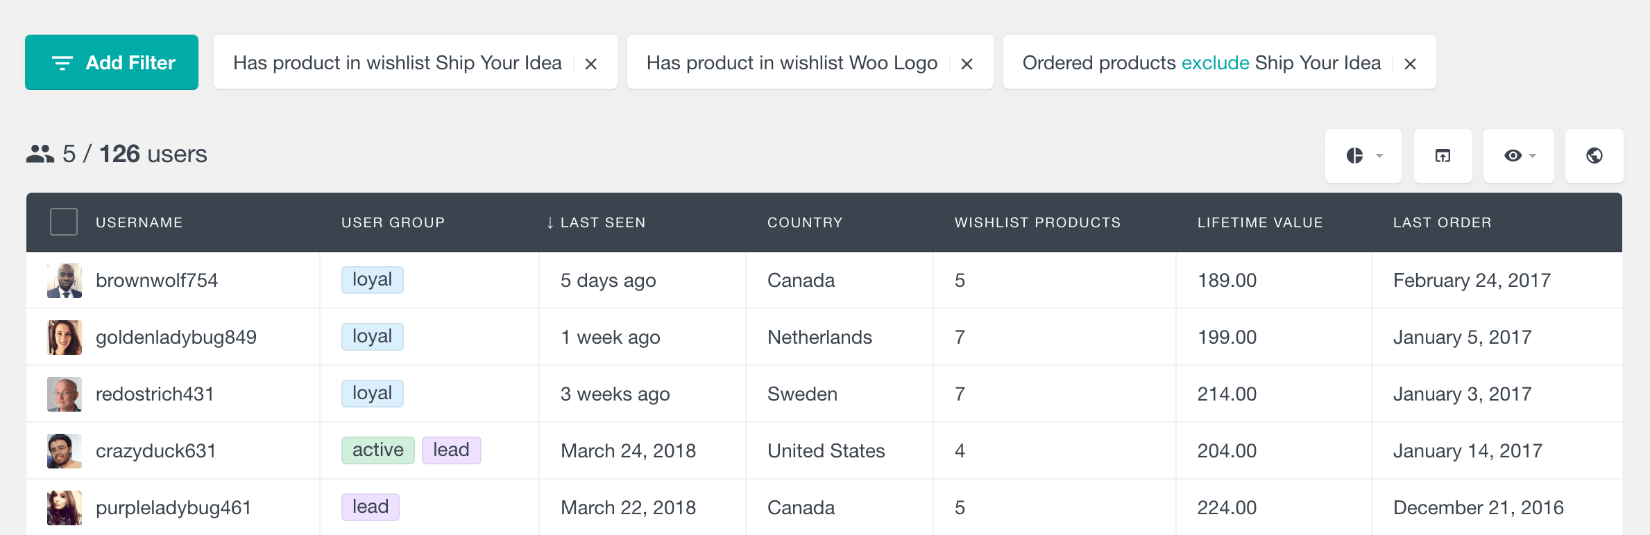1650x535 pixels.
Task: Click the 5 / 126 users count
Action: [x=135, y=154]
